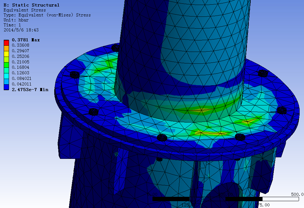Click the scale ruler label 500.0
Viewport: 304px width, 208px height.
(297, 194)
